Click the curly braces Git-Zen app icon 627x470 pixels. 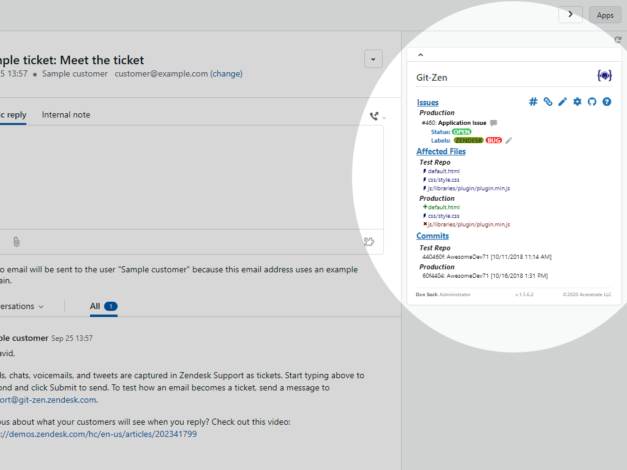(x=604, y=75)
